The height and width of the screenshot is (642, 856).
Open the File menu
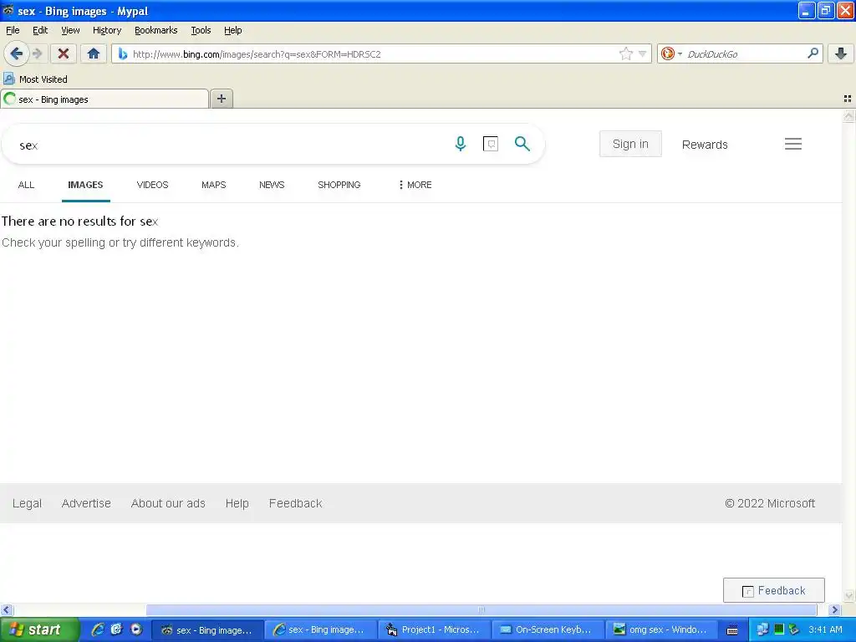click(13, 30)
